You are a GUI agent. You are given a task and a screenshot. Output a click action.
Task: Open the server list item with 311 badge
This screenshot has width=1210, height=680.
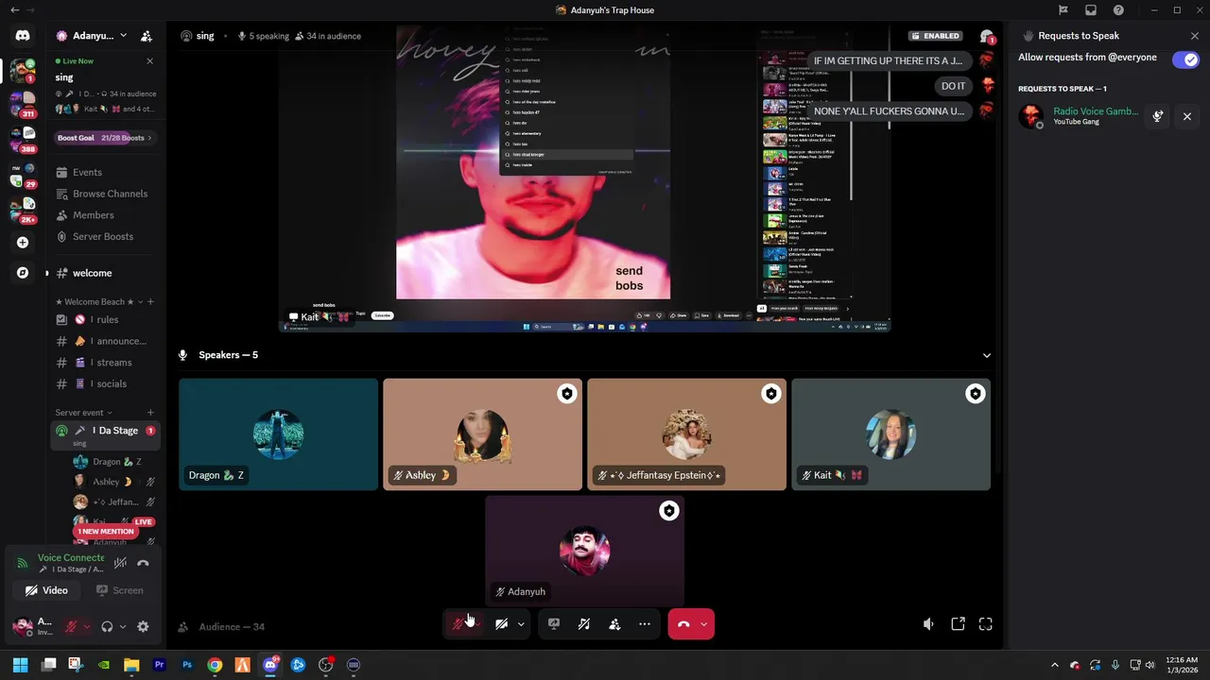tap(23, 103)
